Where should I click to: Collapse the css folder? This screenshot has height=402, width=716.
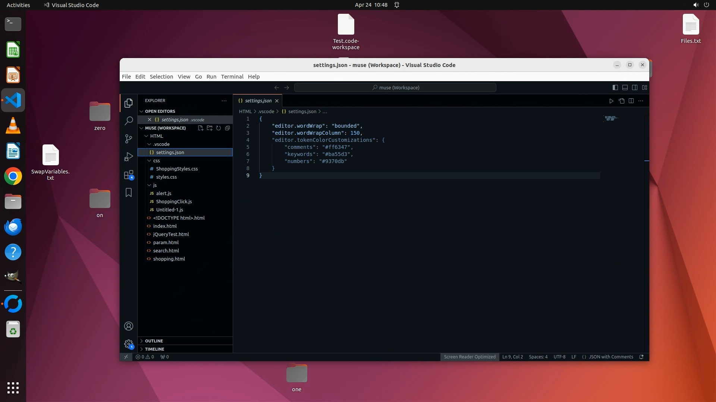tap(156, 160)
